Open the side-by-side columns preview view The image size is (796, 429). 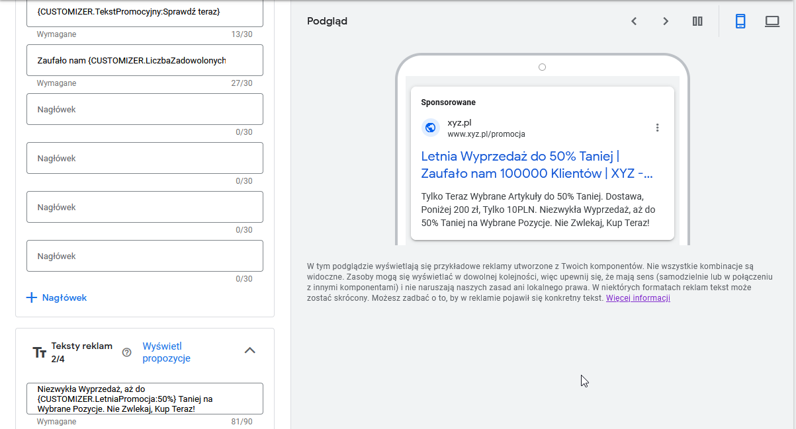pos(697,21)
